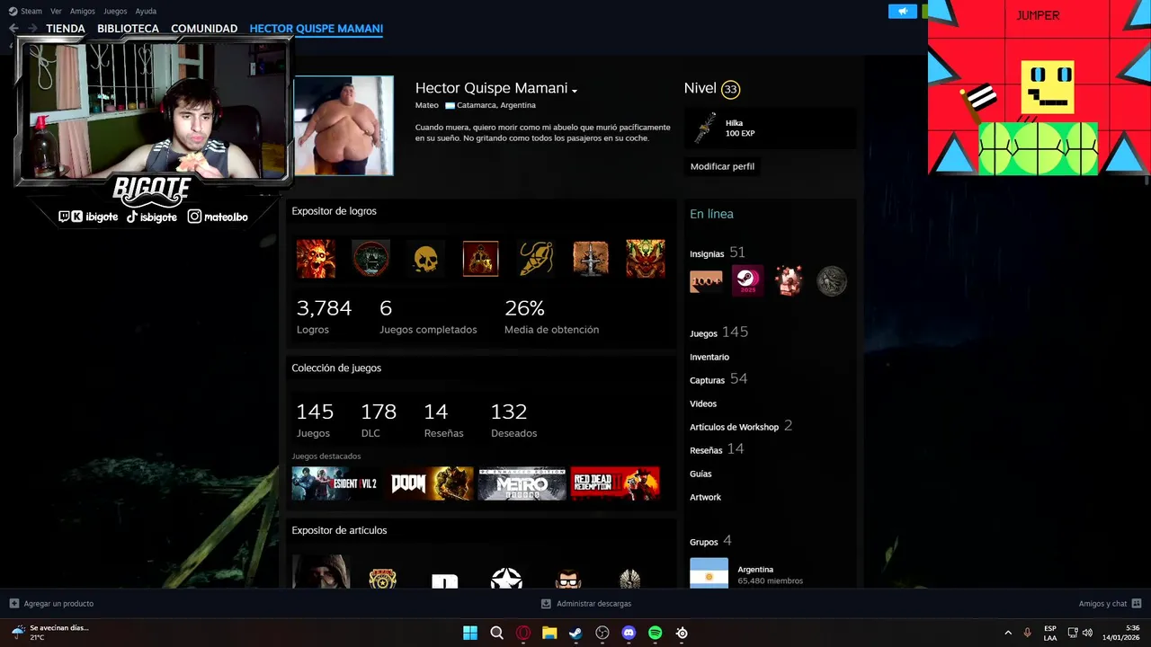Open the Insignias link
The image size is (1151, 647).
tap(707, 254)
